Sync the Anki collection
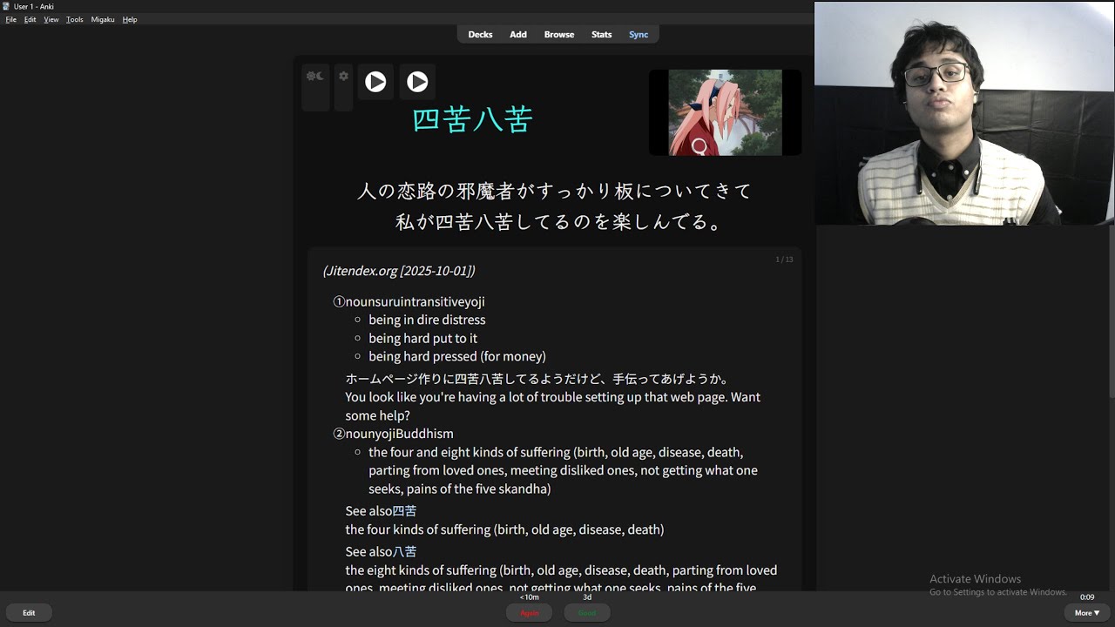The height and width of the screenshot is (627, 1115). point(639,35)
